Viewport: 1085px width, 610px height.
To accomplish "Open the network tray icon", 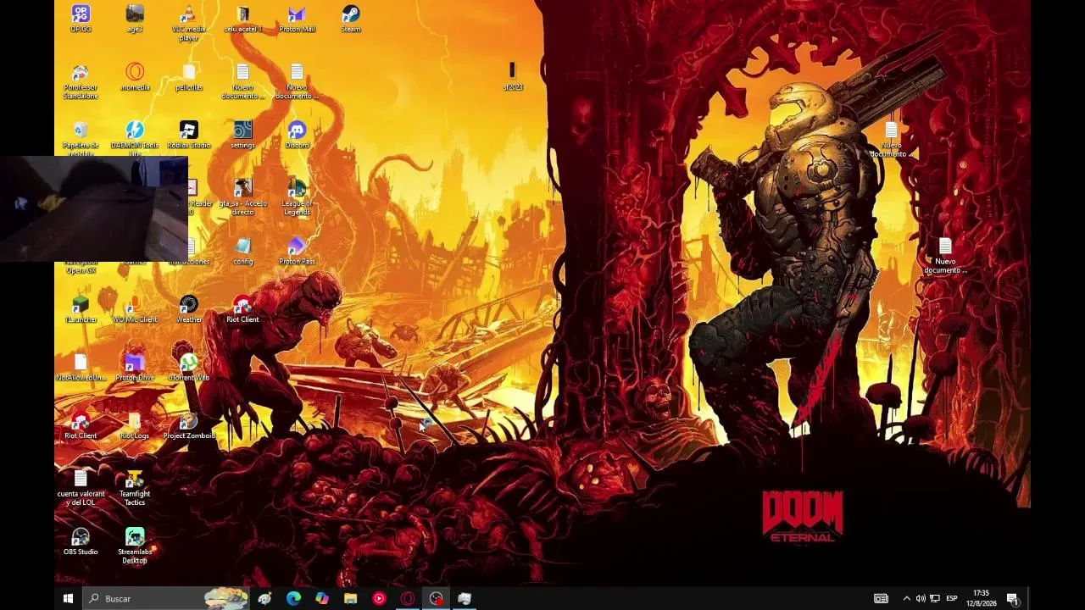I will click(935, 598).
